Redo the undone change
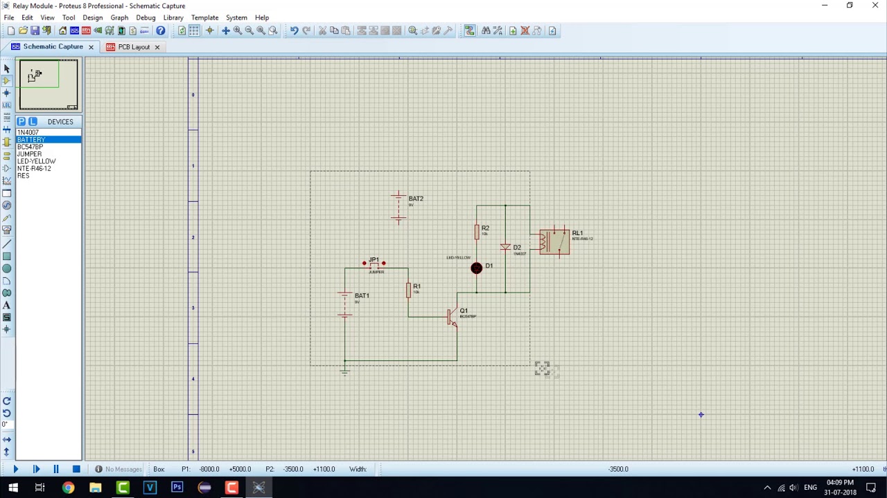887x498 pixels. pyautogui.click(x=306, y=30)
